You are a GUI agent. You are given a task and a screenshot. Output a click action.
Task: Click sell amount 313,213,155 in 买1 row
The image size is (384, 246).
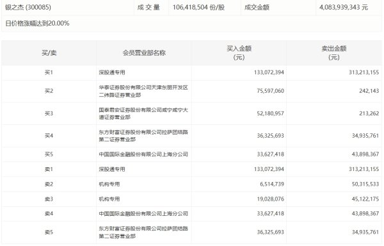pos(364,72)
